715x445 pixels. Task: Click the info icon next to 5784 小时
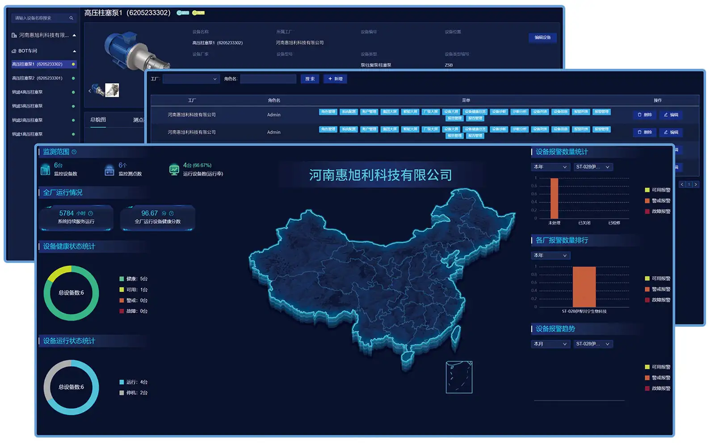pyautogui.click(x=91, y=213)
